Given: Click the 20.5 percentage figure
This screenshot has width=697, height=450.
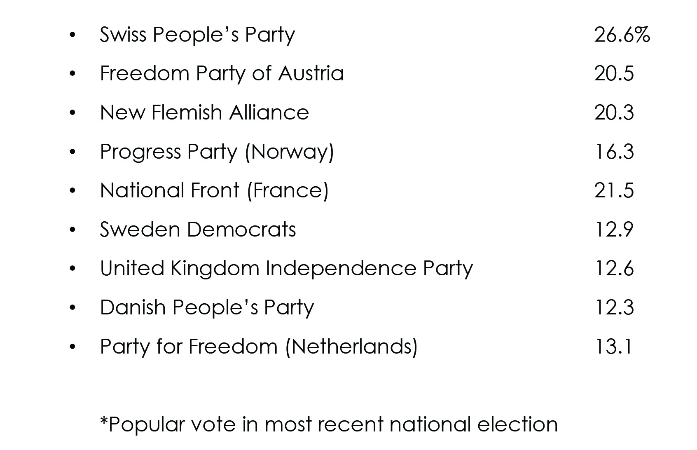Looking at the screenshot, I should [614, 74].
